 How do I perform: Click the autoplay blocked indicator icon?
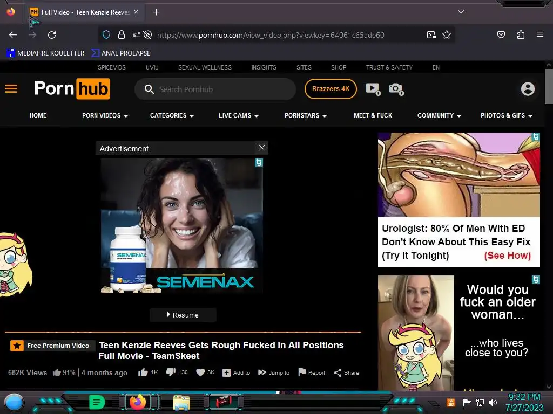pyautogui.click(x=148, y=34)
